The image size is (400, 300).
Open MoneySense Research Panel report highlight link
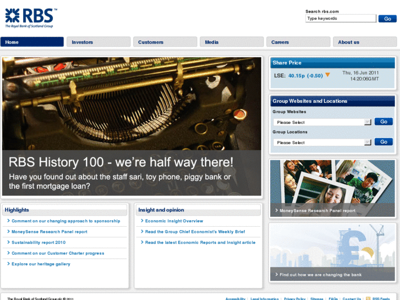[x=50, y=232]
